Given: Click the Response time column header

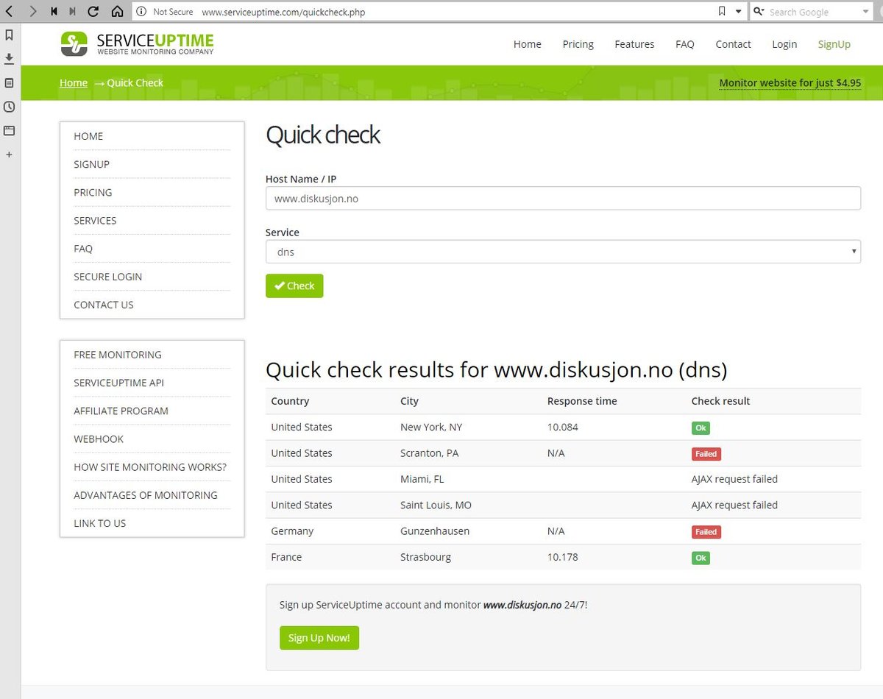Looking at the screenshot, I should tap(582, 401).
